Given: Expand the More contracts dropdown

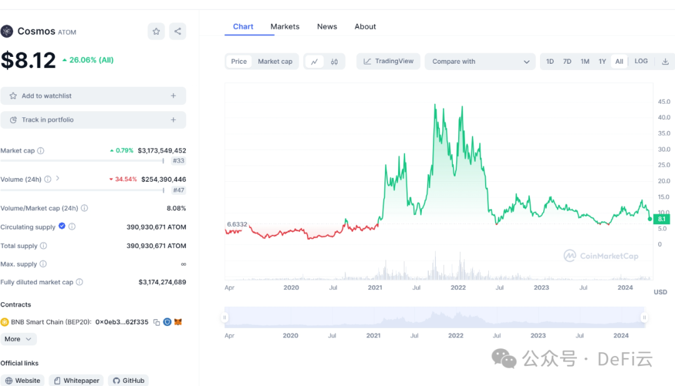Looking at the screenshot, I should (x=18, y=339).
